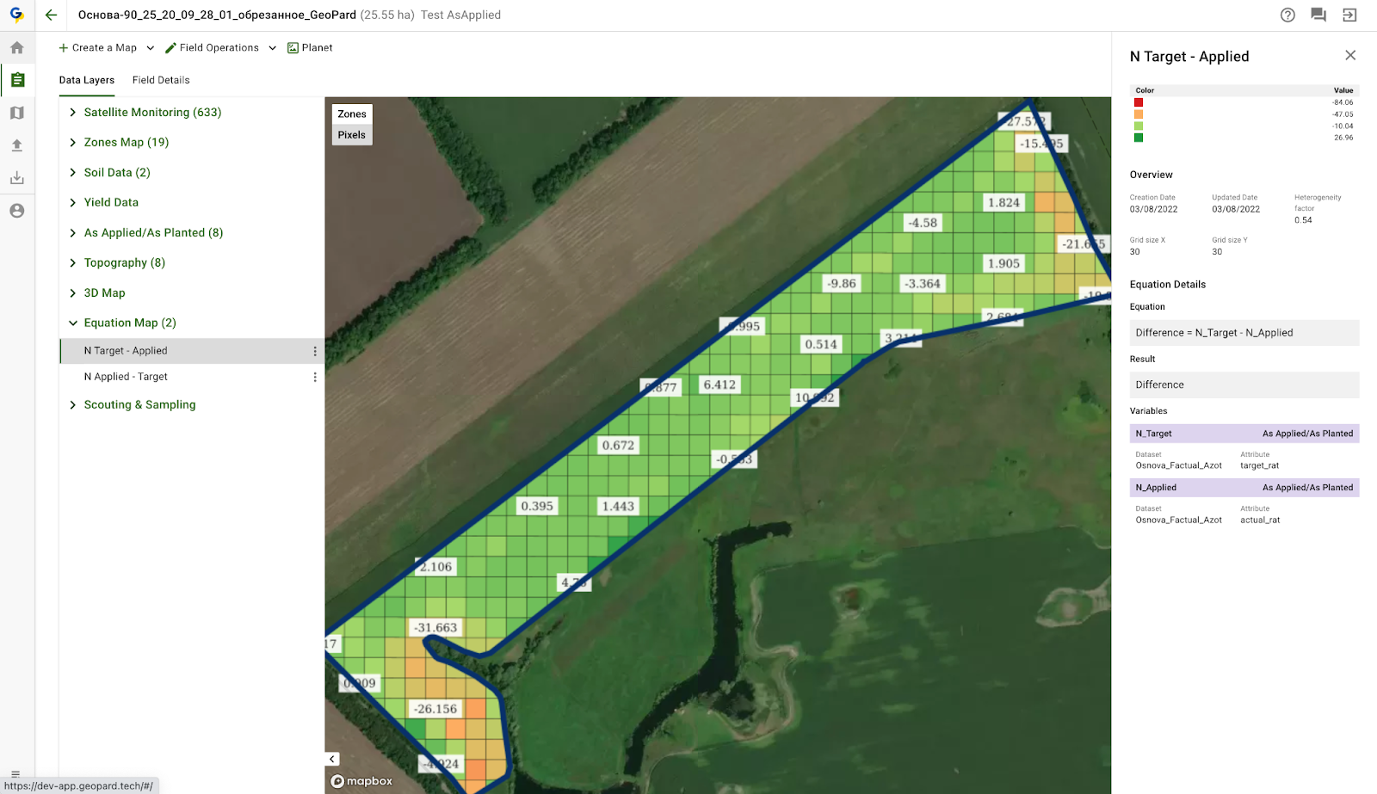Open the Create a Map dropdown arrow

pyautogui.click(x=151, y=48)
